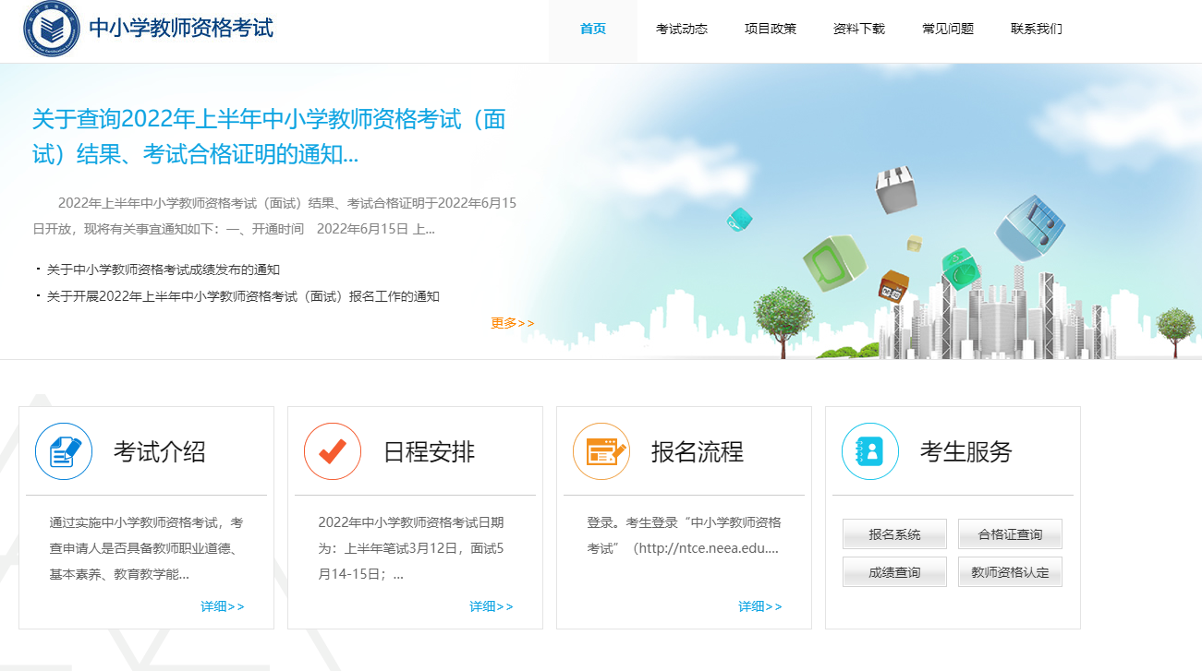The width and height of the screenshot is (1202, 671).
Task: Select the 首页 navigation item
Action: tap(592, 29)
